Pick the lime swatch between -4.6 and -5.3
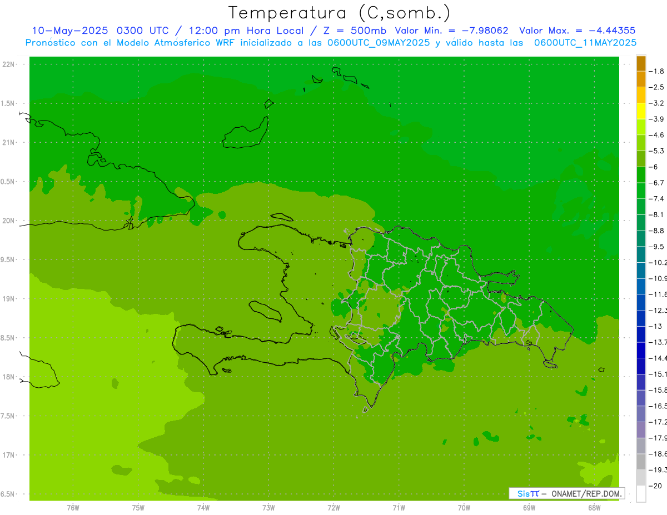Screen dimensions: 667x515 coord(641,143)
